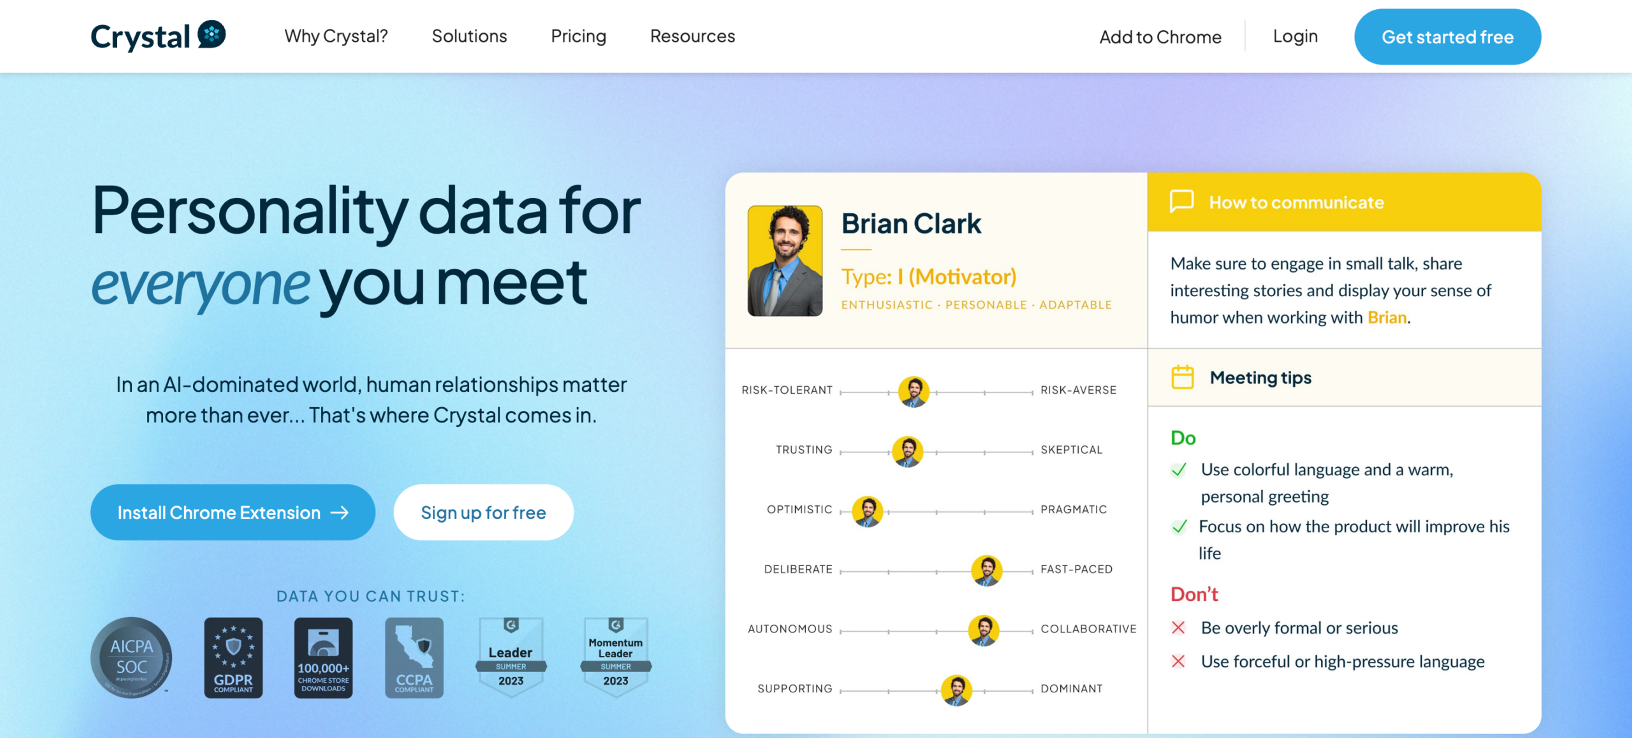Click Brian Clark's profile photo
Image resolution: width=1632 pixels, height=738 pixels.
[x=785, y=260]
